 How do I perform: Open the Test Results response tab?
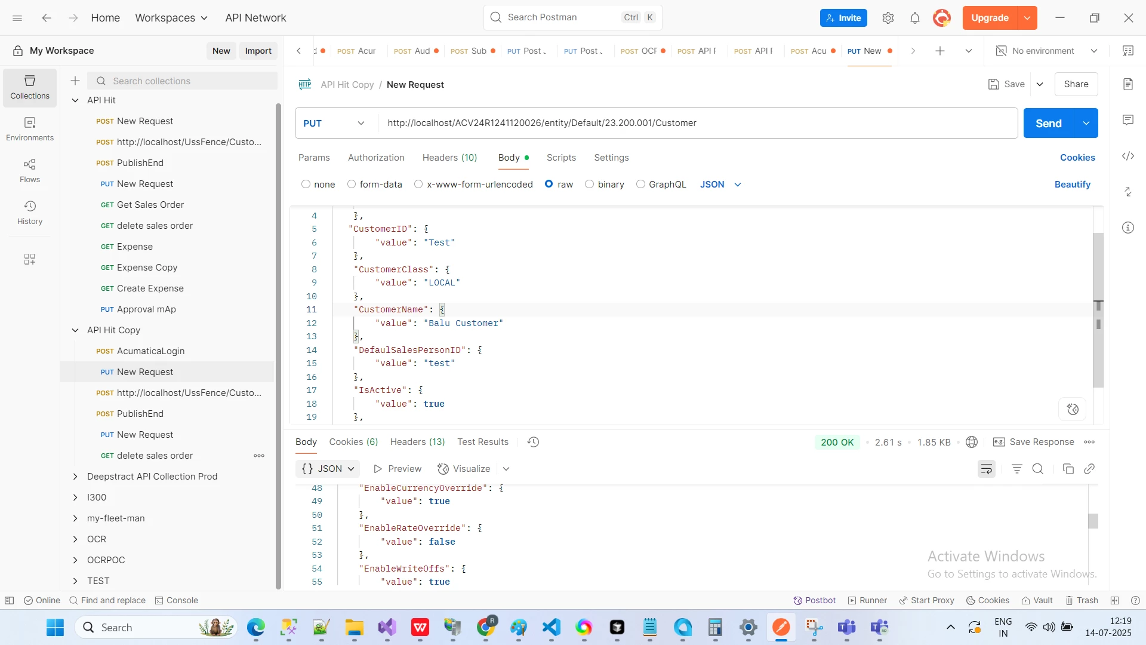click(482, 442)
